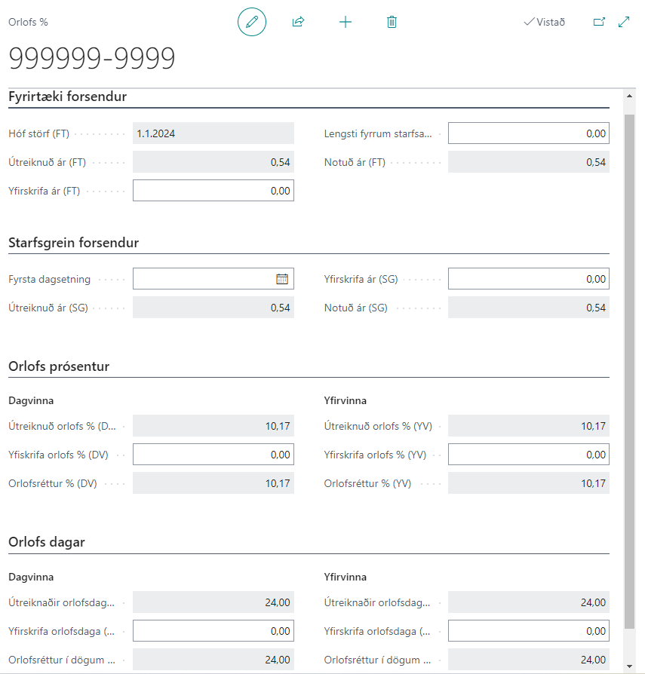The image size is (645, 674).
Task: Select the Yfirskrifa ár (SG) input
Action: click(x=528, y=279)
